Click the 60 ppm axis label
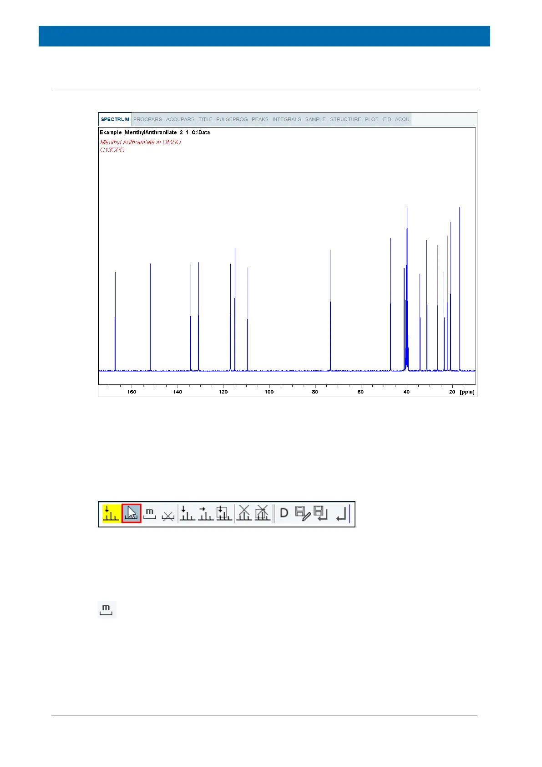The width and height of the screenshot is (542, 767). 360,392
